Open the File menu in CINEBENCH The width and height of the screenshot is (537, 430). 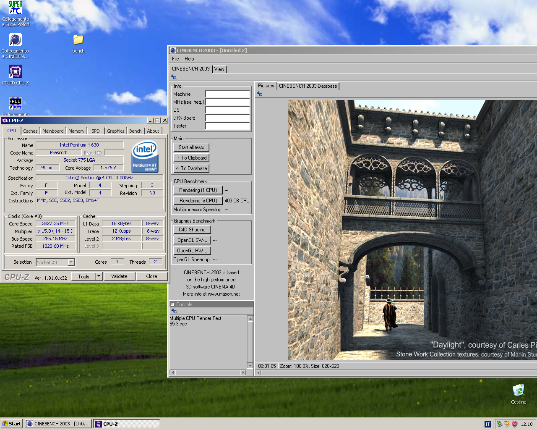tap(175, 59)
